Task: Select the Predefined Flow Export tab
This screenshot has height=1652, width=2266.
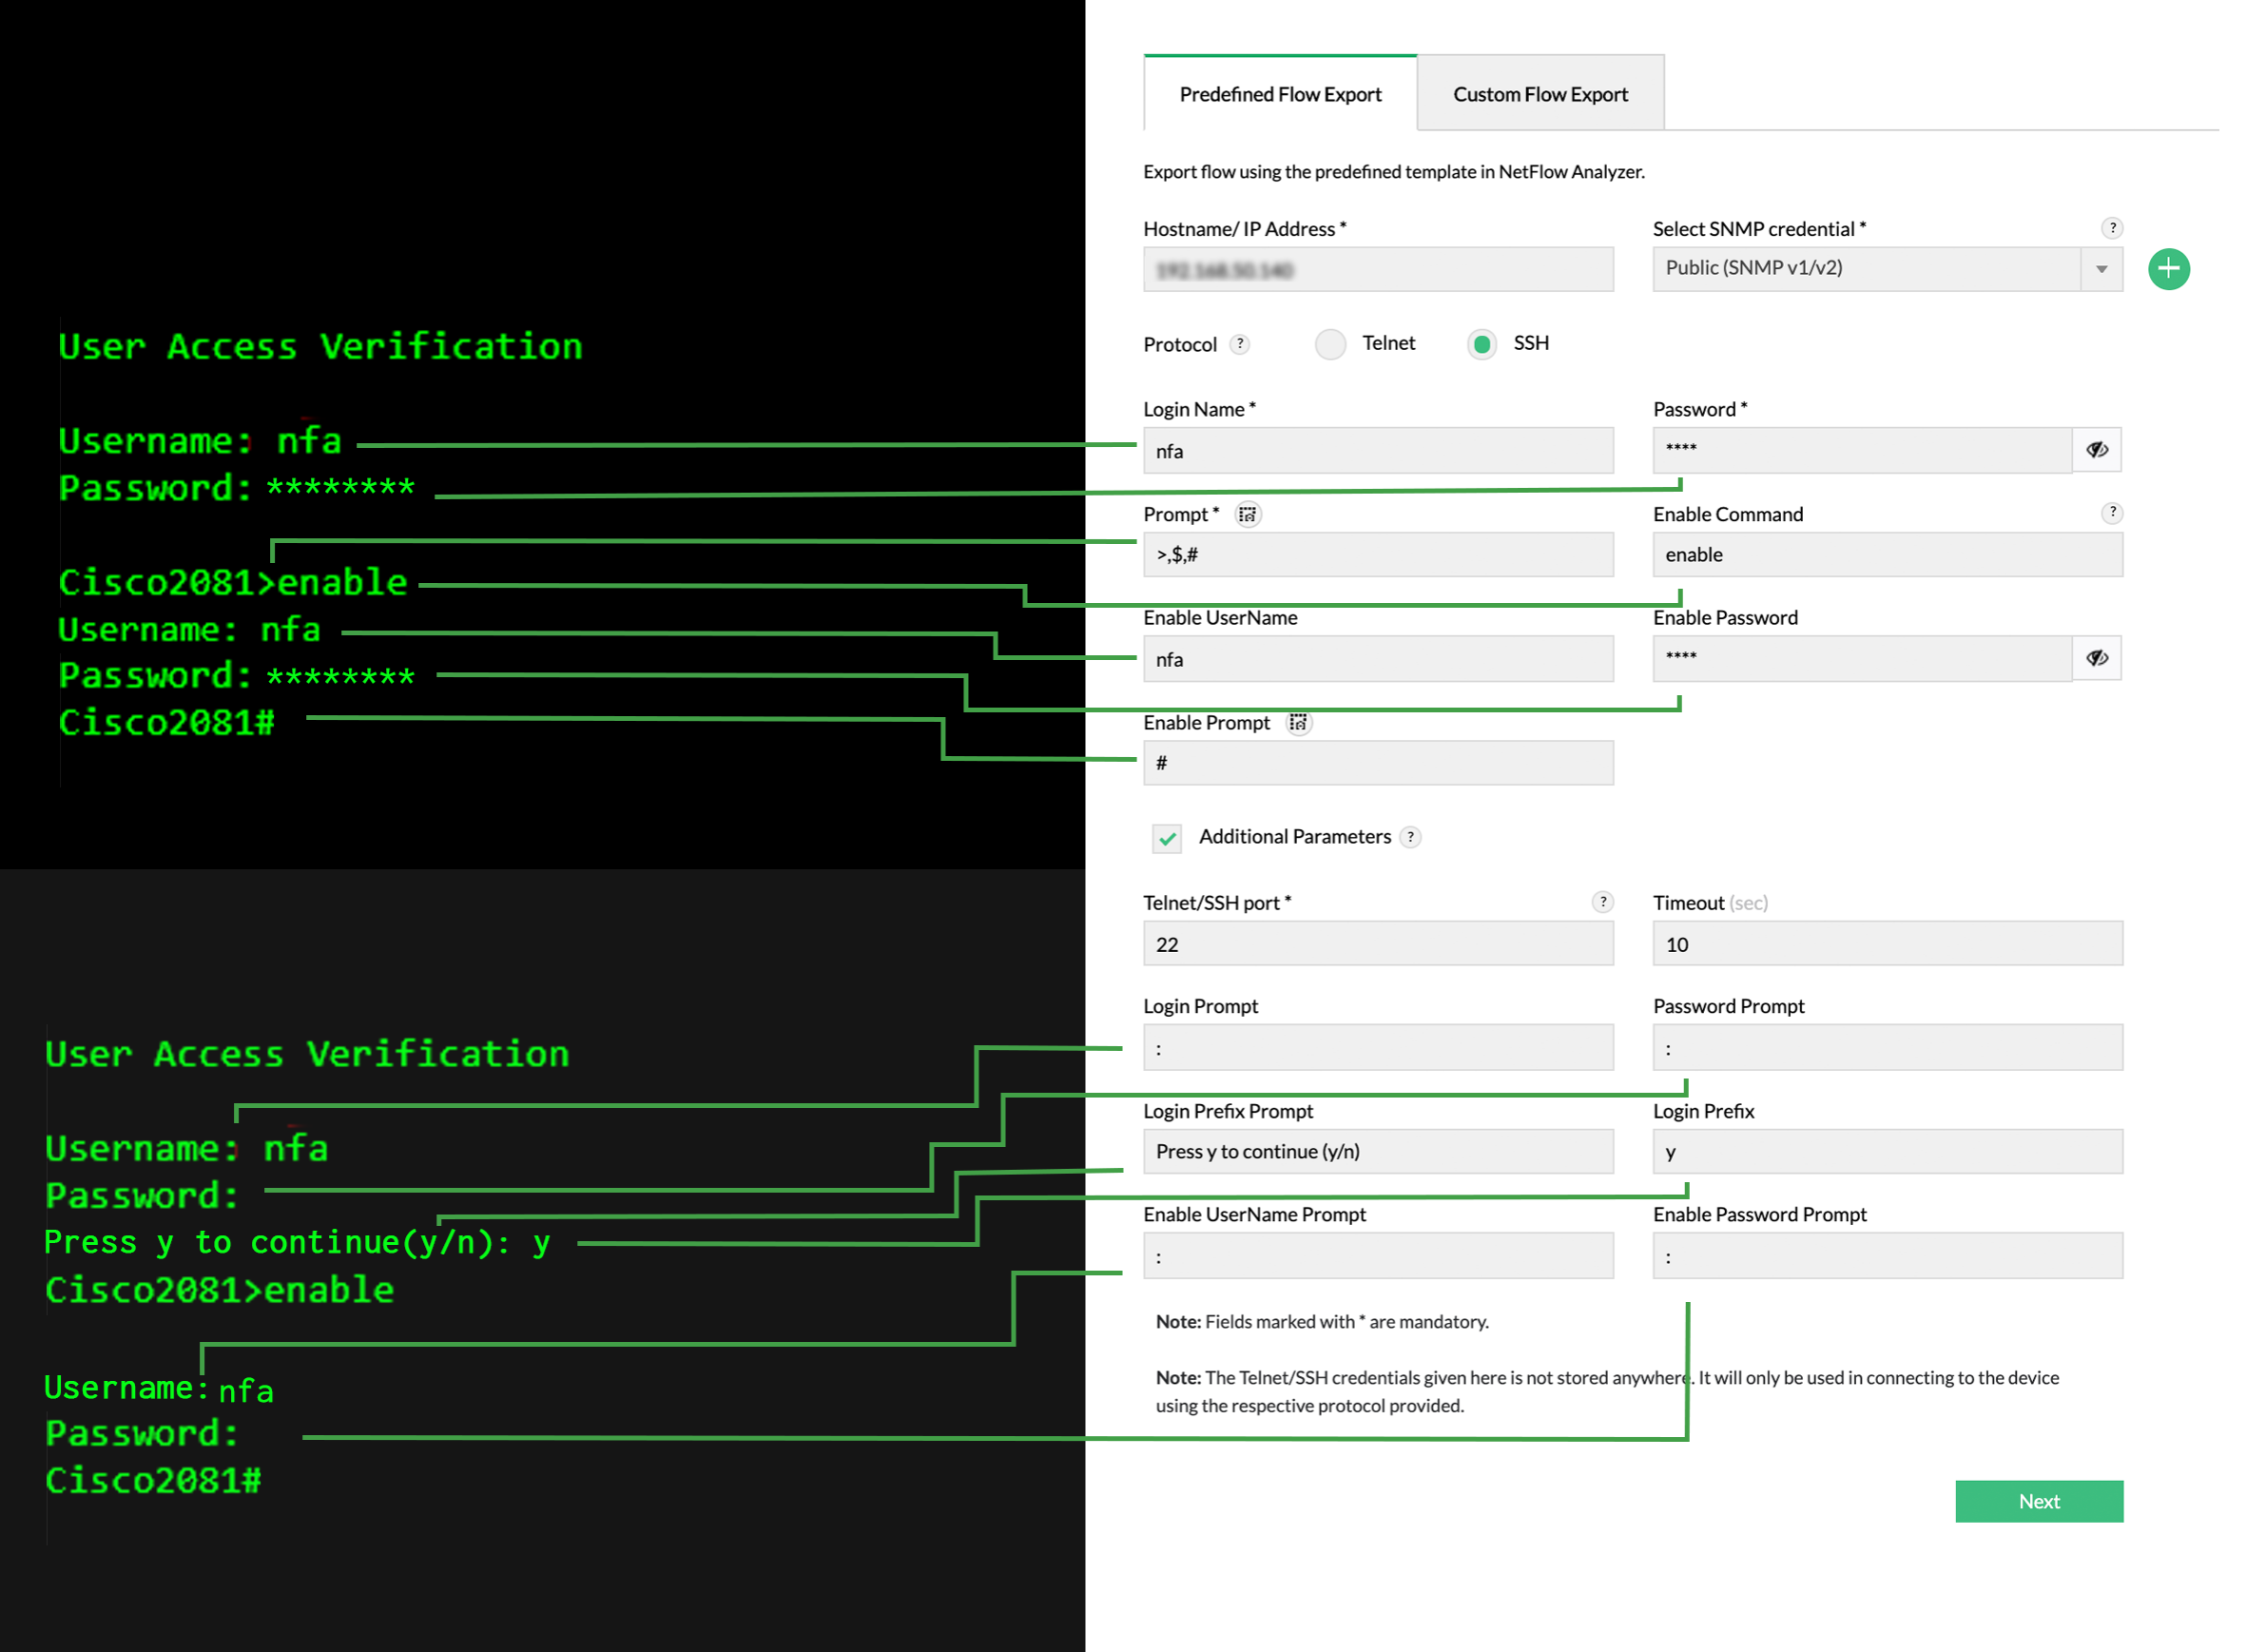Action: tap(1279, 94)
